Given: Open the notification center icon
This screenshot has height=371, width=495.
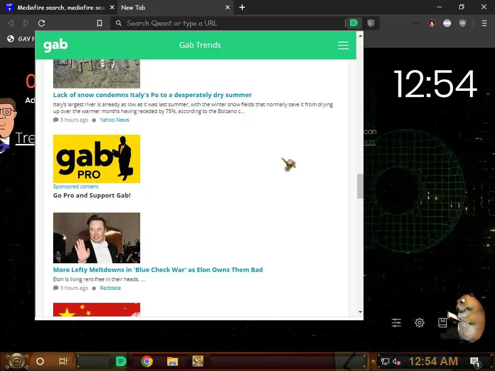Looking at the screenshot, I should (476, 362).
